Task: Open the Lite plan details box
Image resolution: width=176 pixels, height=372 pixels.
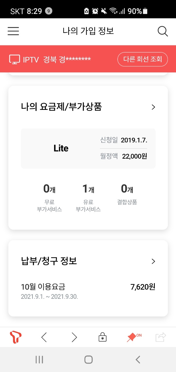Action: click(88, 149)
